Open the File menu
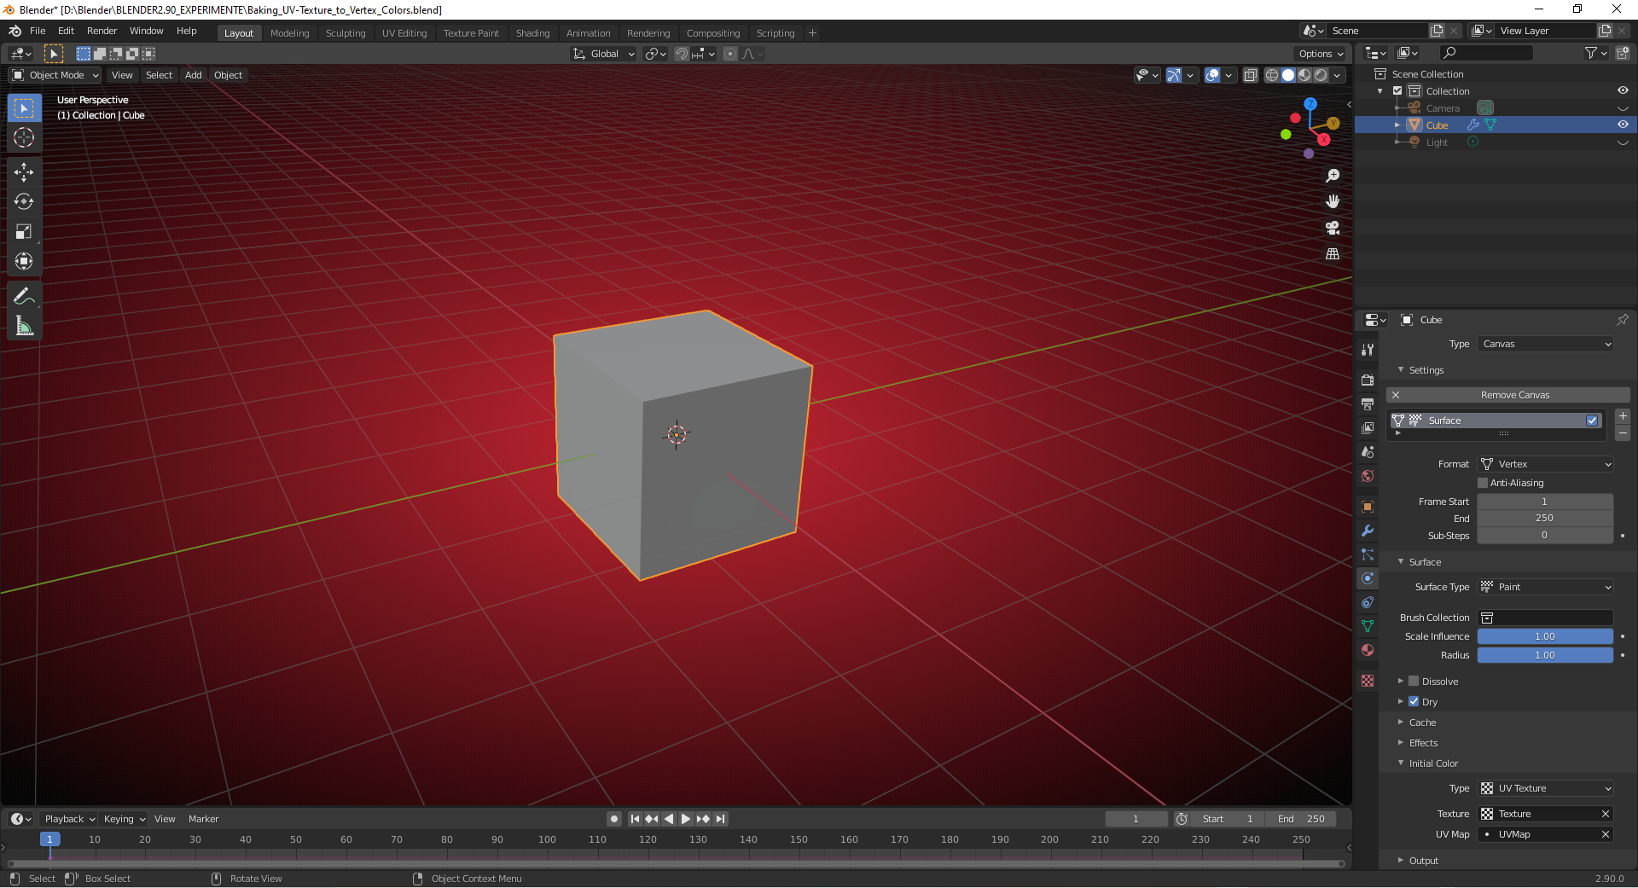The image size is (1638, 888). coord(38,31)
